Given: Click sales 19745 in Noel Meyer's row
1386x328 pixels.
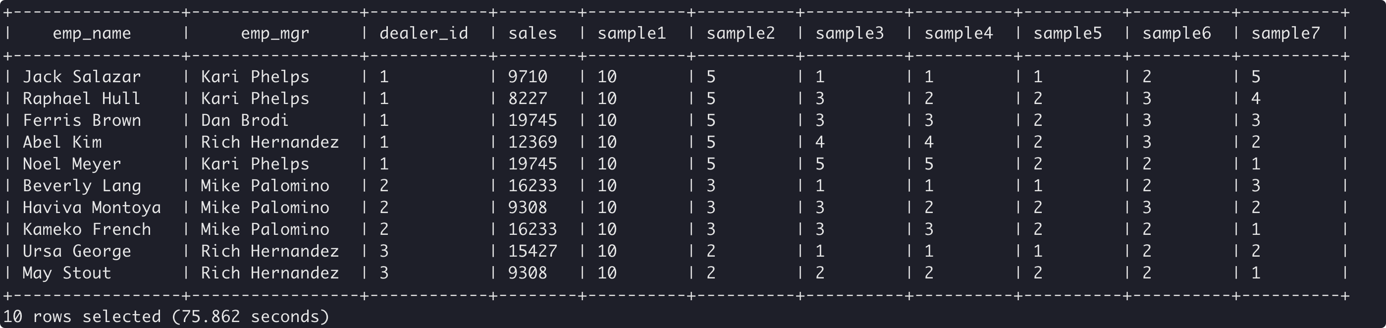Looking at the screenshot, I should [x=533, y=164].
